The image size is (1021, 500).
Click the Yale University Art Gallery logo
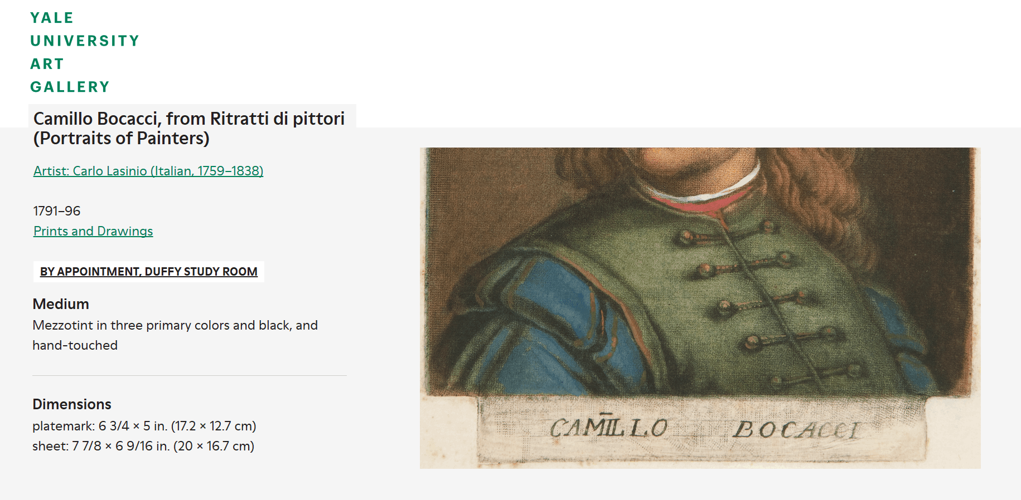[x=84, y=52]
